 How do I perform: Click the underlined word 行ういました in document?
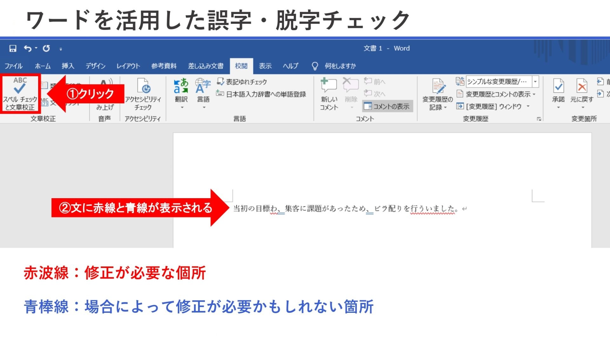pyautogui.click(x=432, y=209)
